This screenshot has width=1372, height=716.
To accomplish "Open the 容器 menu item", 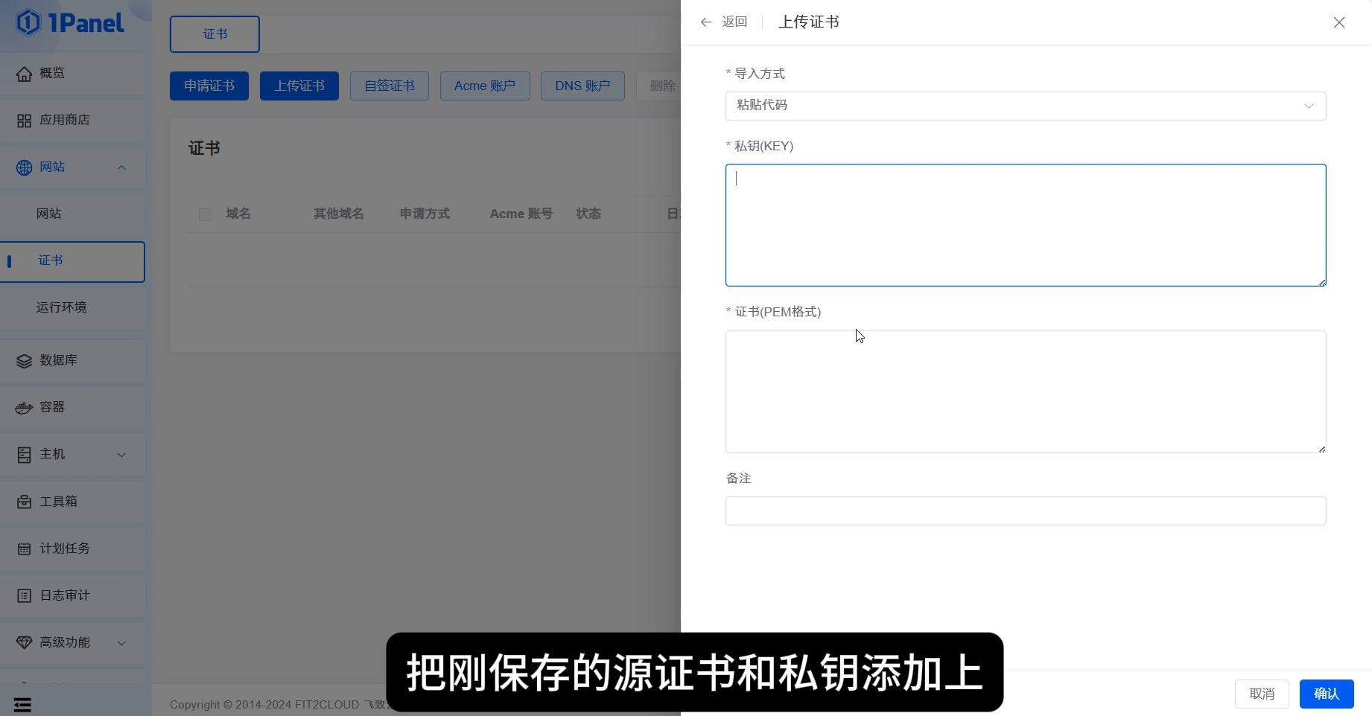I will (72, 407).
